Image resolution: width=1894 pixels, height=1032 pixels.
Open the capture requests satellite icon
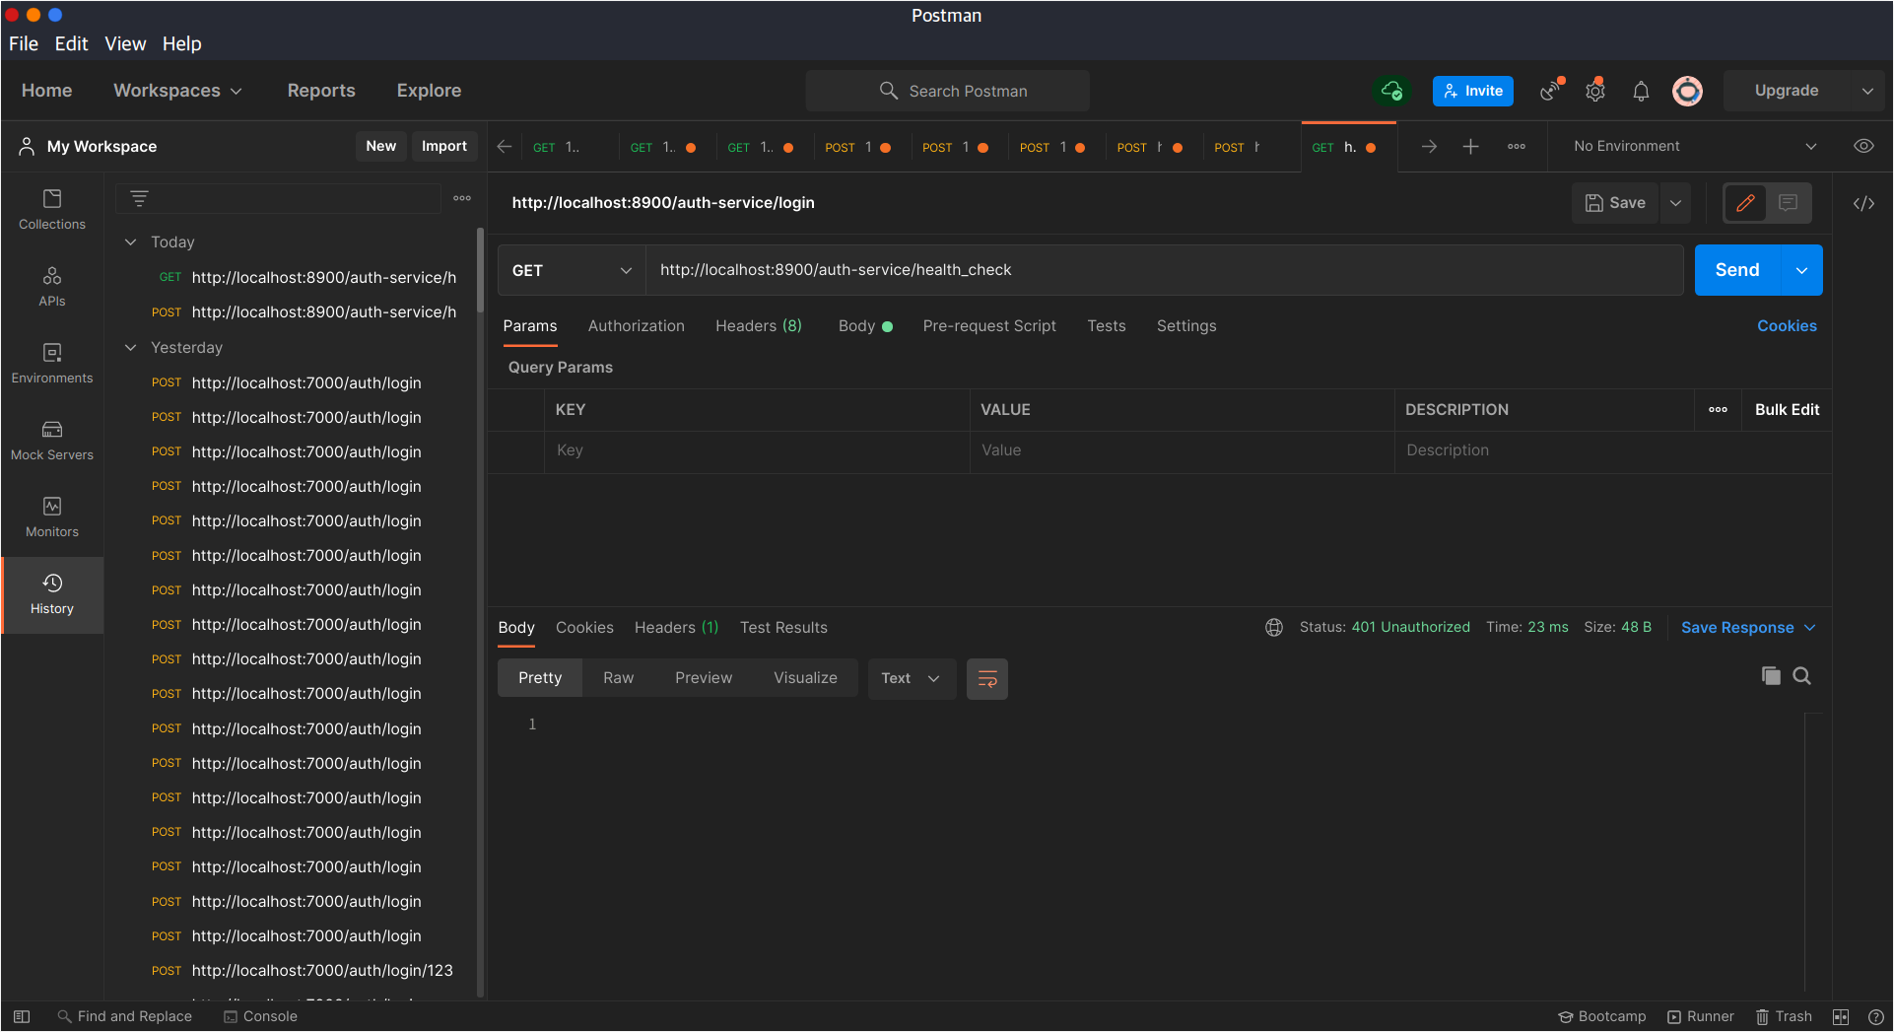(1551, 91)
